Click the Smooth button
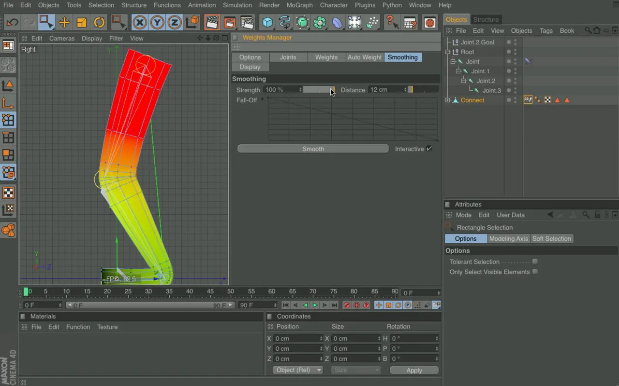 tap(313, 149)
